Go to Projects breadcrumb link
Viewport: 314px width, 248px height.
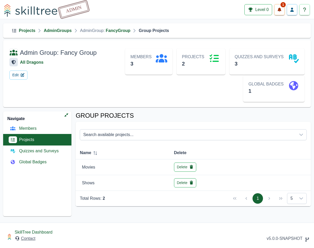[x=27, y=31]
